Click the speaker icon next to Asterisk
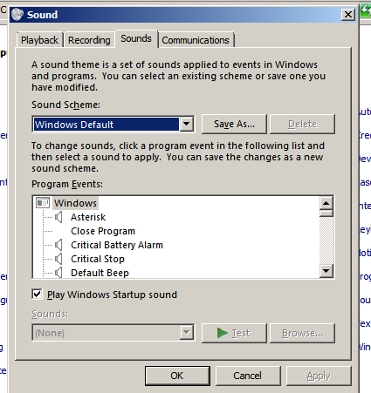 click(58, 217)
